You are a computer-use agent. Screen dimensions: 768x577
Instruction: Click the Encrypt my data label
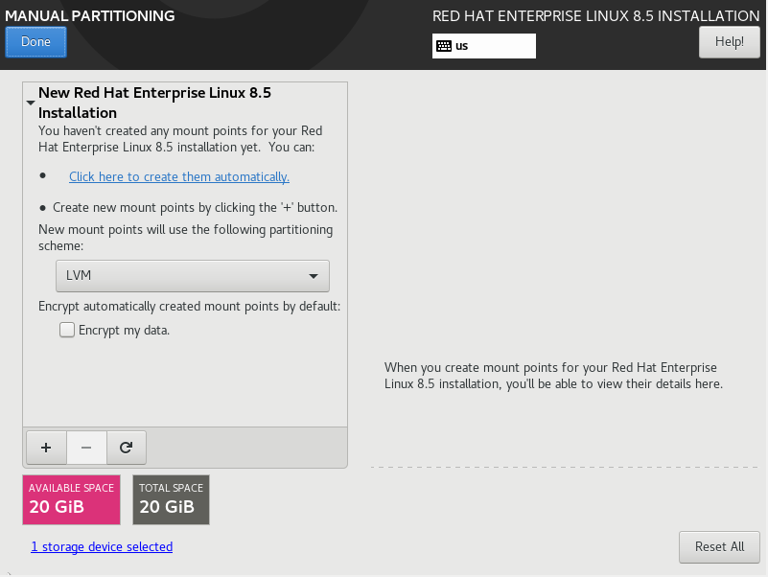click(x=124, y=330)
